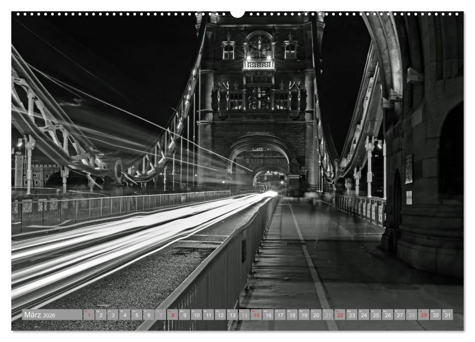Click the grayed-out date 7
475x342 pixels.
coord(160,315)
